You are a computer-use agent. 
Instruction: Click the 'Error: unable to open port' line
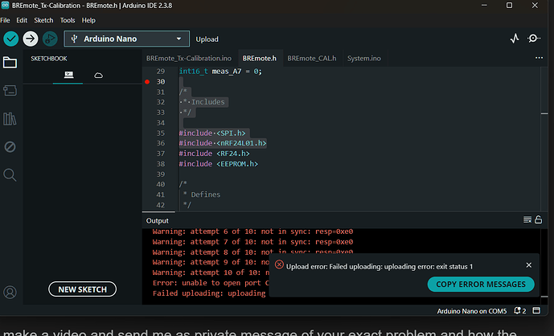pyautogui.click(x=211, y=283)
